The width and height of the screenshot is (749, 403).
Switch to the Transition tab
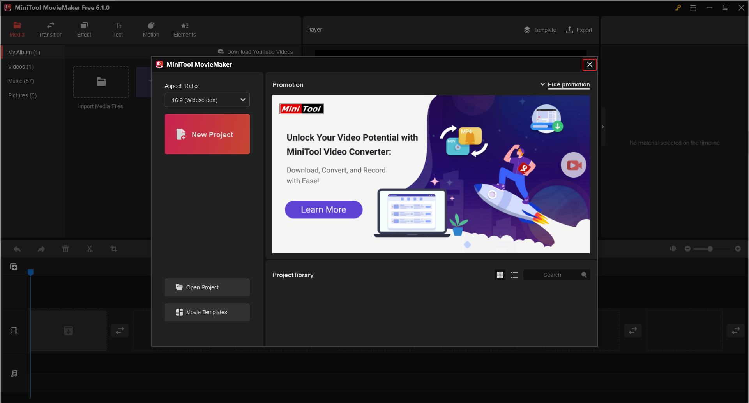pos(51,30)
